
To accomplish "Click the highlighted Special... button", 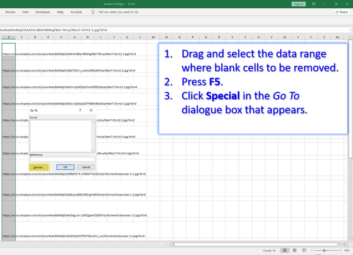I will [x=39, y=167].
